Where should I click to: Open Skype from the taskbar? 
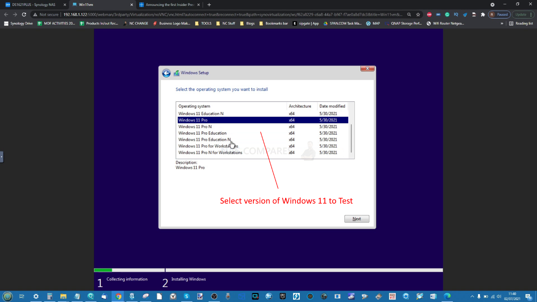tap(186, 296)
